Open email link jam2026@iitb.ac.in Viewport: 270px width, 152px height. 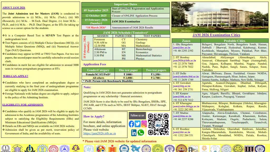[184, 61]
